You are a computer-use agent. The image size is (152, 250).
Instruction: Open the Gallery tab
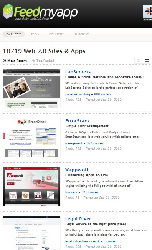(14, 34)
